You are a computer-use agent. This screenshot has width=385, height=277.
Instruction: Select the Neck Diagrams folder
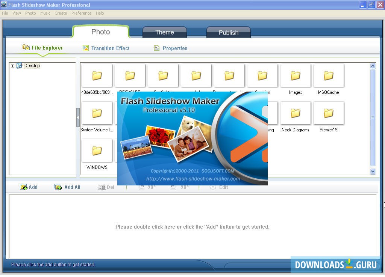[x=296, y=117]
